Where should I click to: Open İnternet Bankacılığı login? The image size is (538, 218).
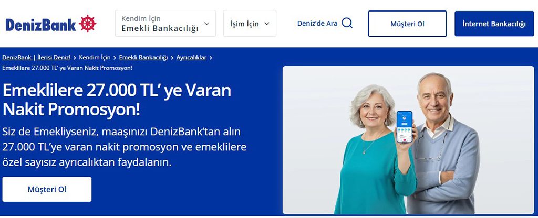(x=494, y=24)
